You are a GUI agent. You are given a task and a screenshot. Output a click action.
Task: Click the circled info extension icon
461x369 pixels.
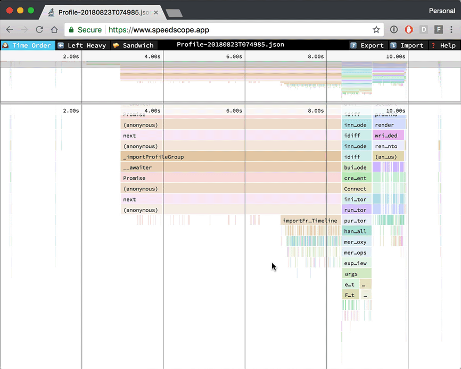(x=394, y=29)
